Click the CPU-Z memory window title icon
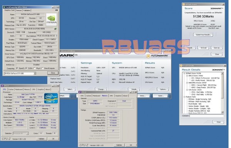The width and height of the screenshot is (231, 148). point(80,92)
